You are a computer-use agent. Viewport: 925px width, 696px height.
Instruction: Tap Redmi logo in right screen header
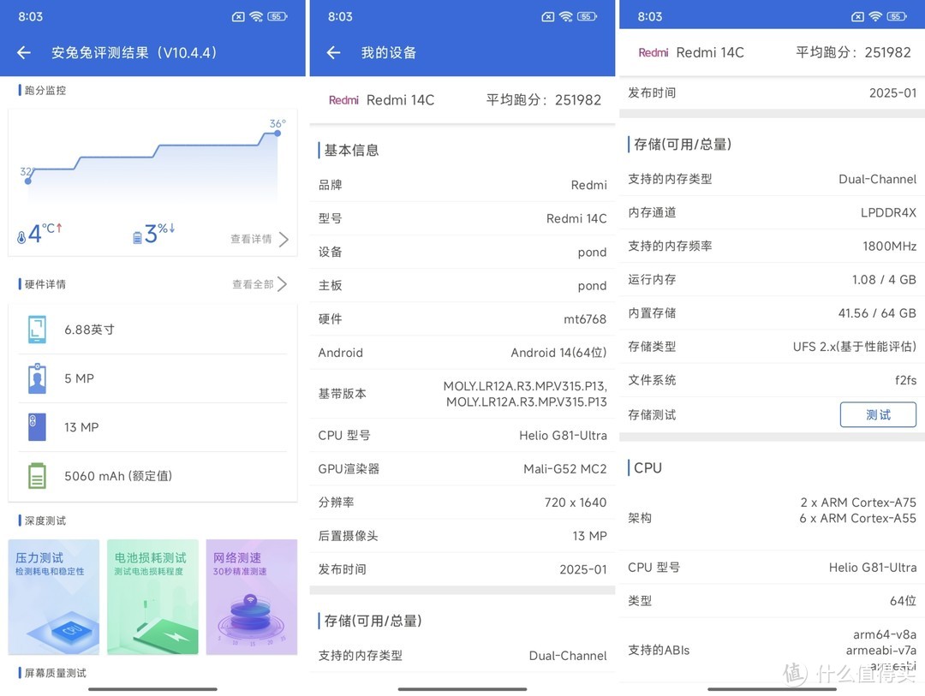[653, 52]
